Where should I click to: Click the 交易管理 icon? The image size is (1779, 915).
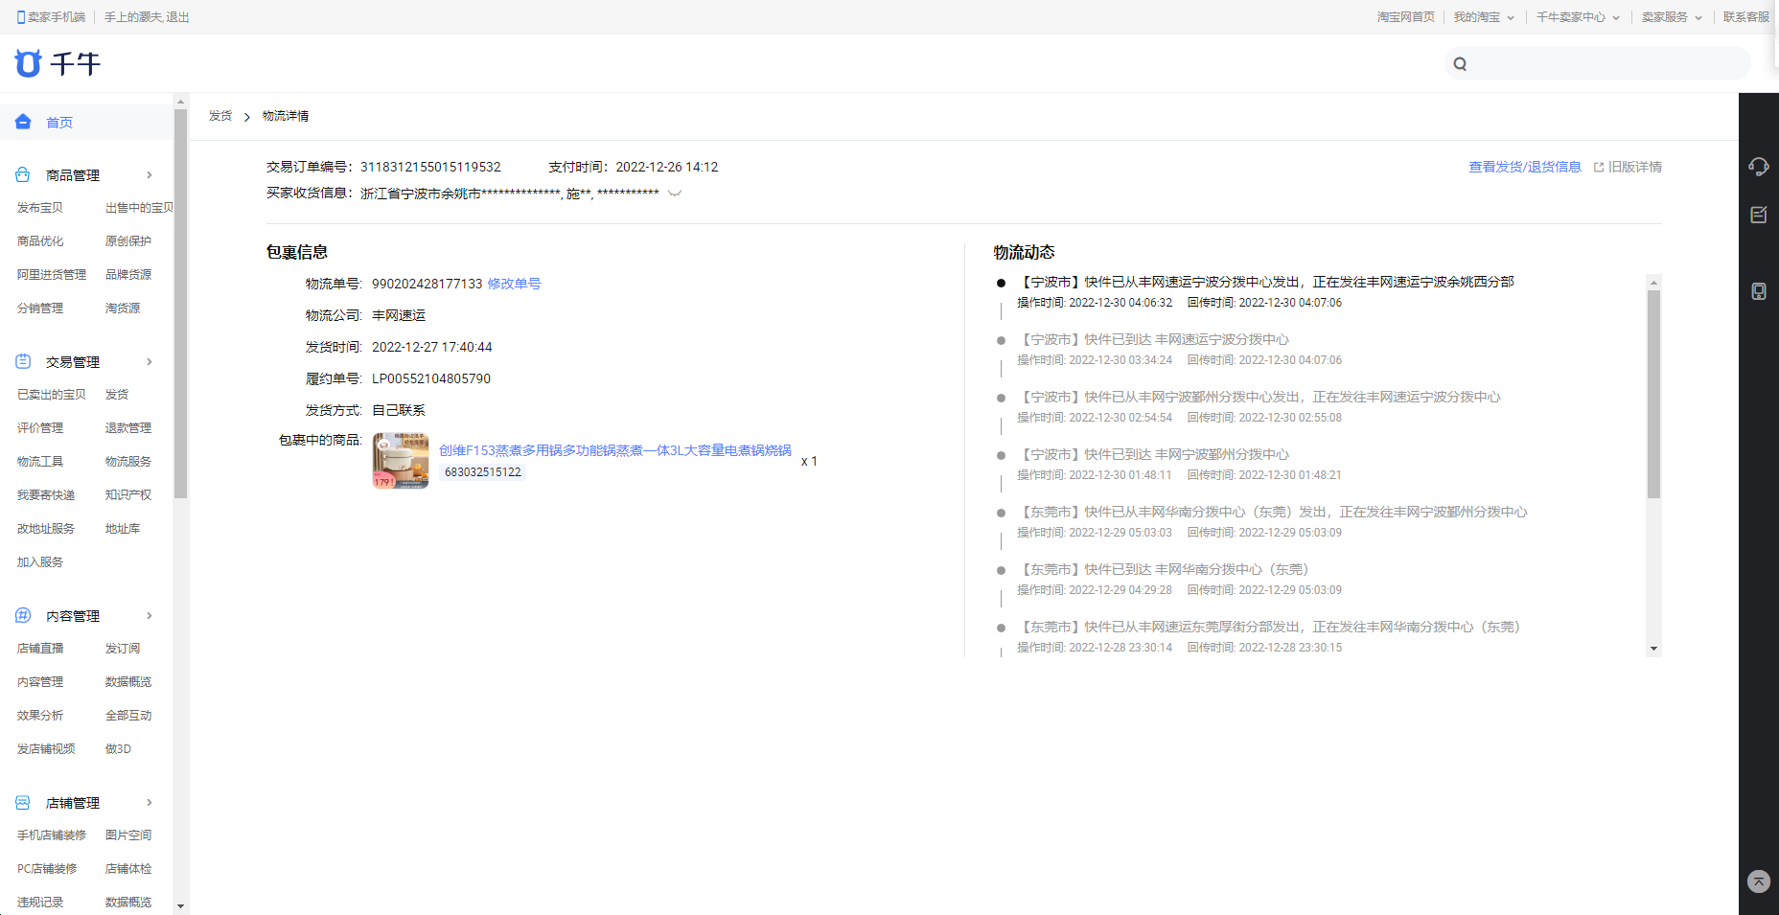coord(23,361)
